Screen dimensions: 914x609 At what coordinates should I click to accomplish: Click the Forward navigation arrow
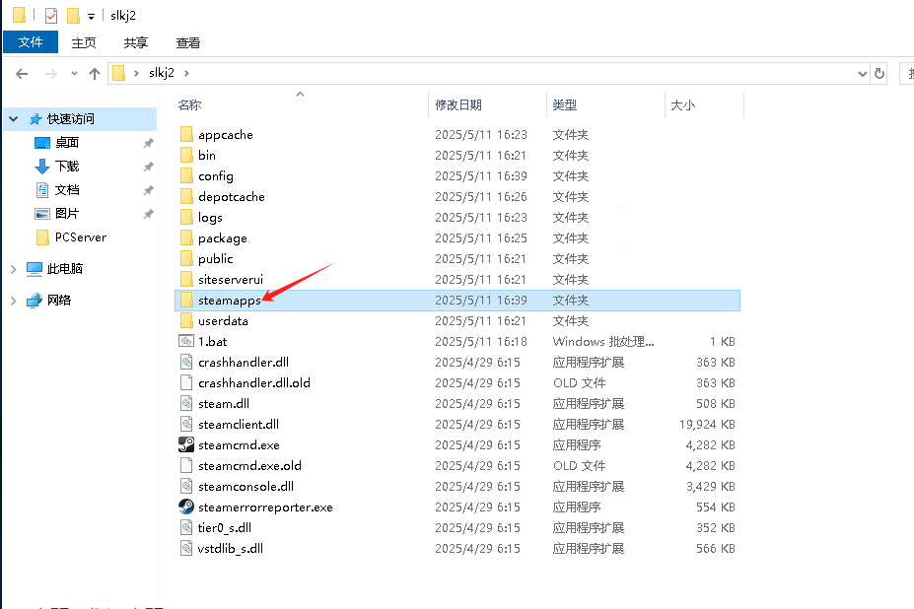coord(51,74)
